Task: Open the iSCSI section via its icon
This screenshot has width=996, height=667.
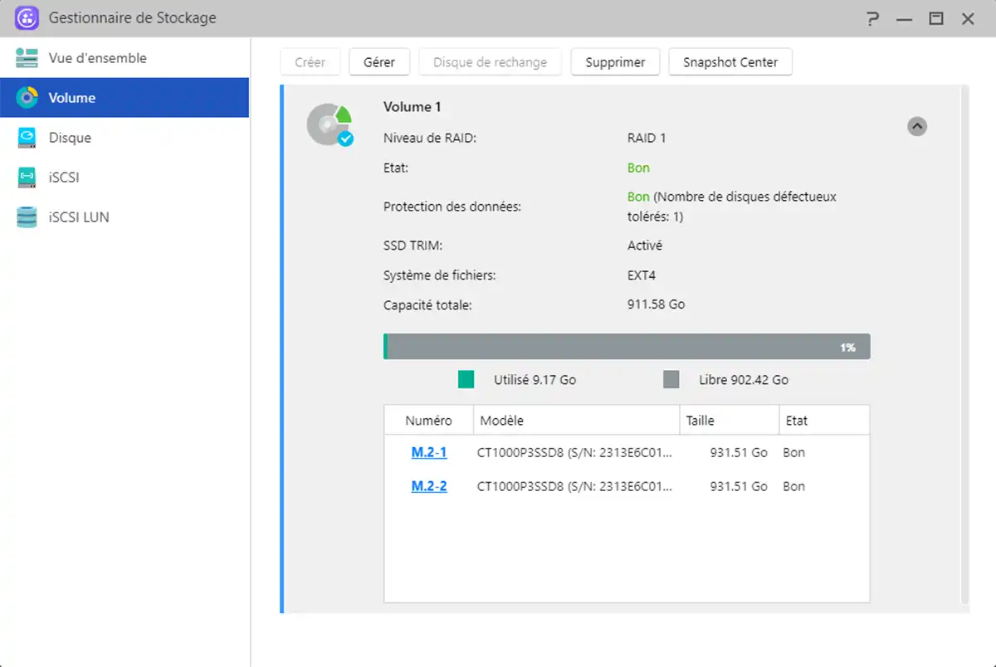Action: (27, 177)
